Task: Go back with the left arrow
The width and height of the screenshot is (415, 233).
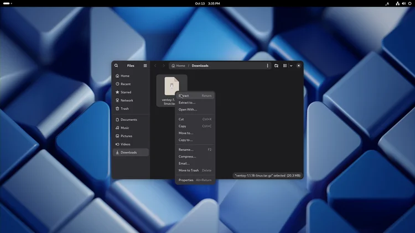Action: tap(155, 66)
